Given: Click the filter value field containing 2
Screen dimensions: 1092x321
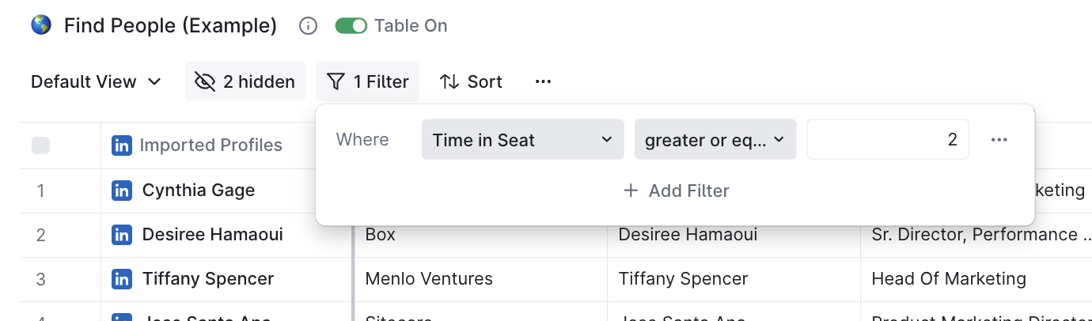Looking at the screenshot, I should coord(888,140).
